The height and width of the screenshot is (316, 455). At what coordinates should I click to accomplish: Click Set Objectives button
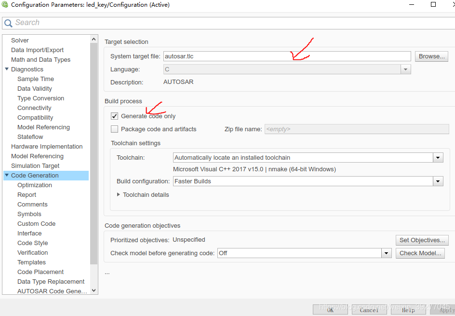tap(422, 240)
